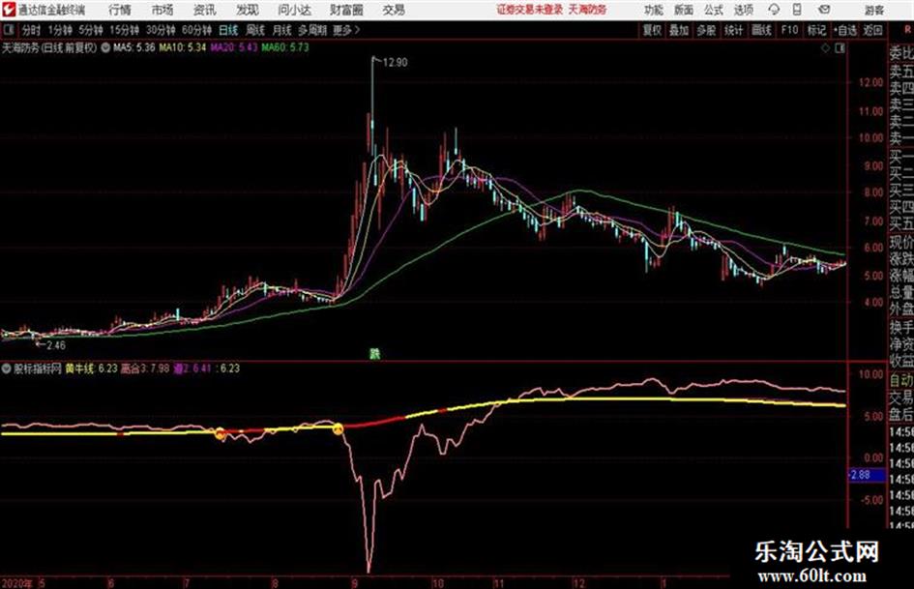The image size is (914, 589).
Task: Click the 多股 multi-stock button
Action: point(706,30)
